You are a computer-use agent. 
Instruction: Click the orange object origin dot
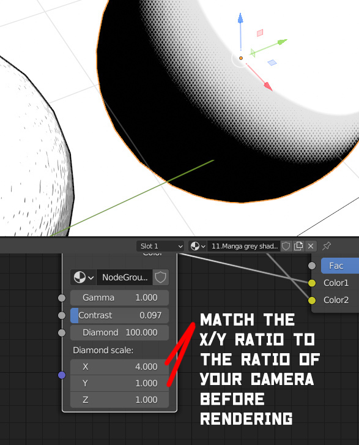241,58
